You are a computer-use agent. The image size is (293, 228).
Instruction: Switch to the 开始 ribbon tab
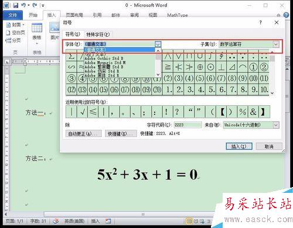click(x=33, y=15)
